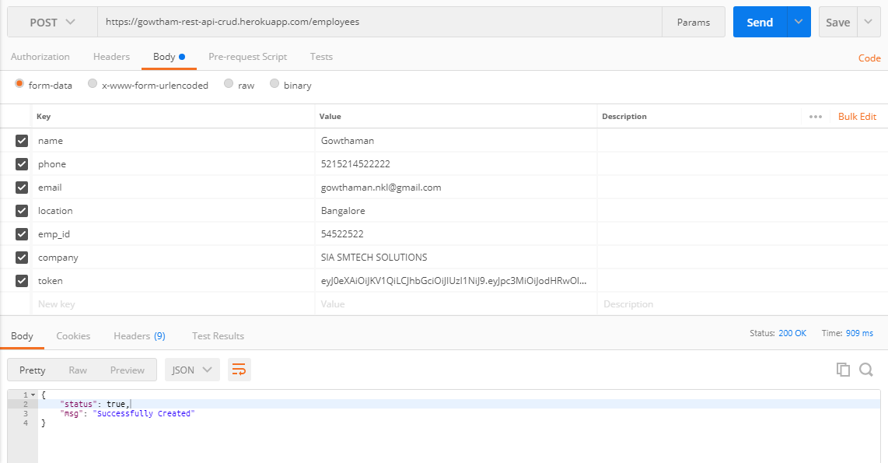Open the Test Results tab
The width and height of the screenshot is (888, 463).
coord(218,336)
